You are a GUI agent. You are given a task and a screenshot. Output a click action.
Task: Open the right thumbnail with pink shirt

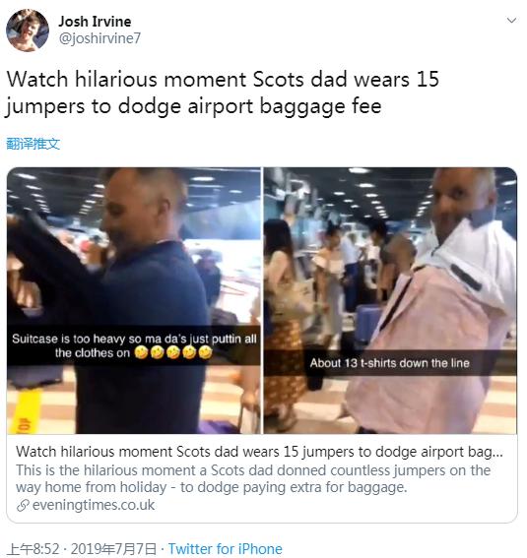390,300
